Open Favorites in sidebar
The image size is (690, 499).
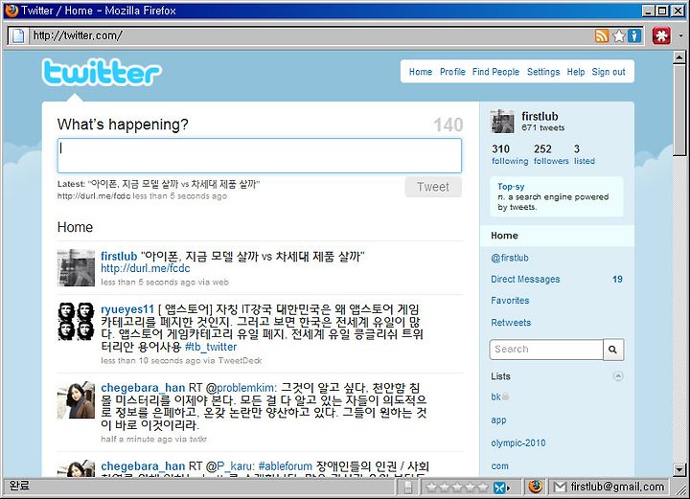pos(510,301)
